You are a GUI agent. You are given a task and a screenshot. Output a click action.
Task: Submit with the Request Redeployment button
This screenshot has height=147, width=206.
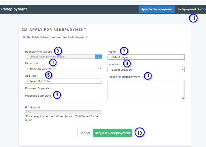coord(112,133)
